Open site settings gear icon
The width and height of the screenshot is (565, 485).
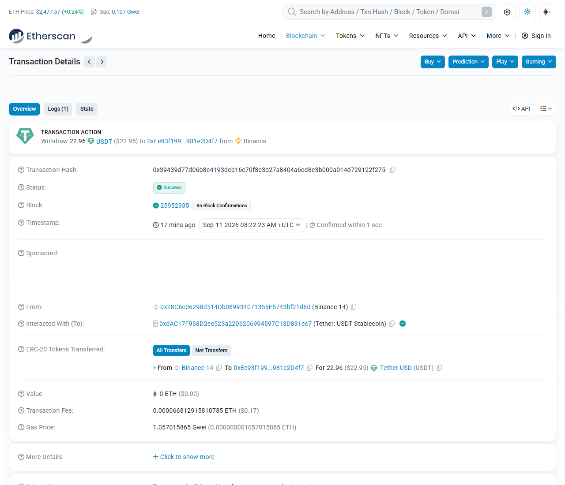(x=507, y=12)
